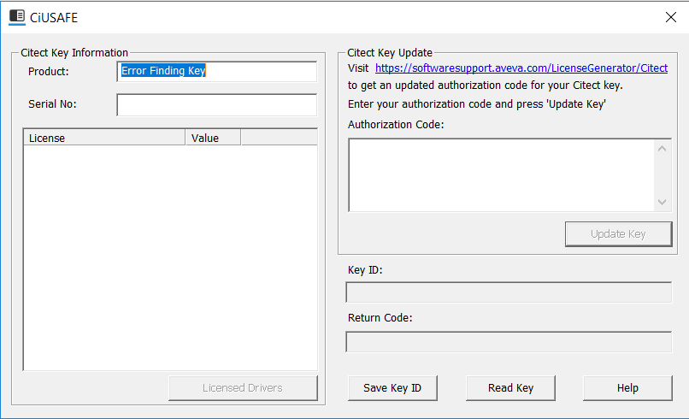Click the Value column header

click(213, 138)
